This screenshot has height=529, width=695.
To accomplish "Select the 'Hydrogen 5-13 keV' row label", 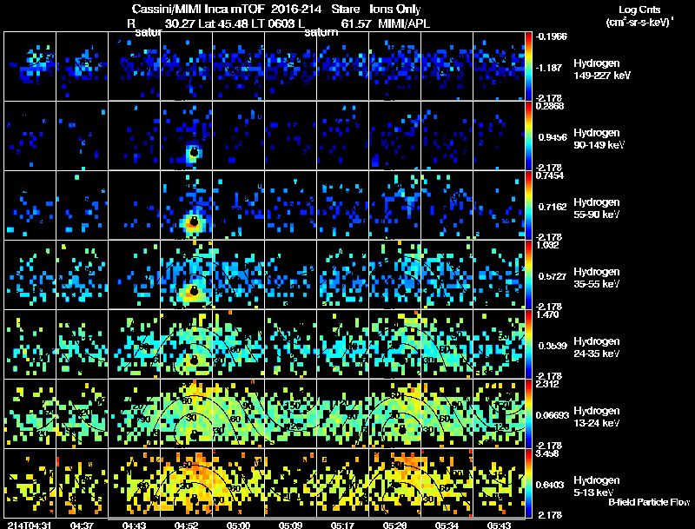I will [x=597, y=486].
